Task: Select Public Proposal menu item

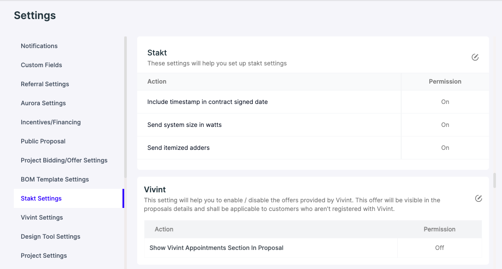Action: (x=43, y=141)
